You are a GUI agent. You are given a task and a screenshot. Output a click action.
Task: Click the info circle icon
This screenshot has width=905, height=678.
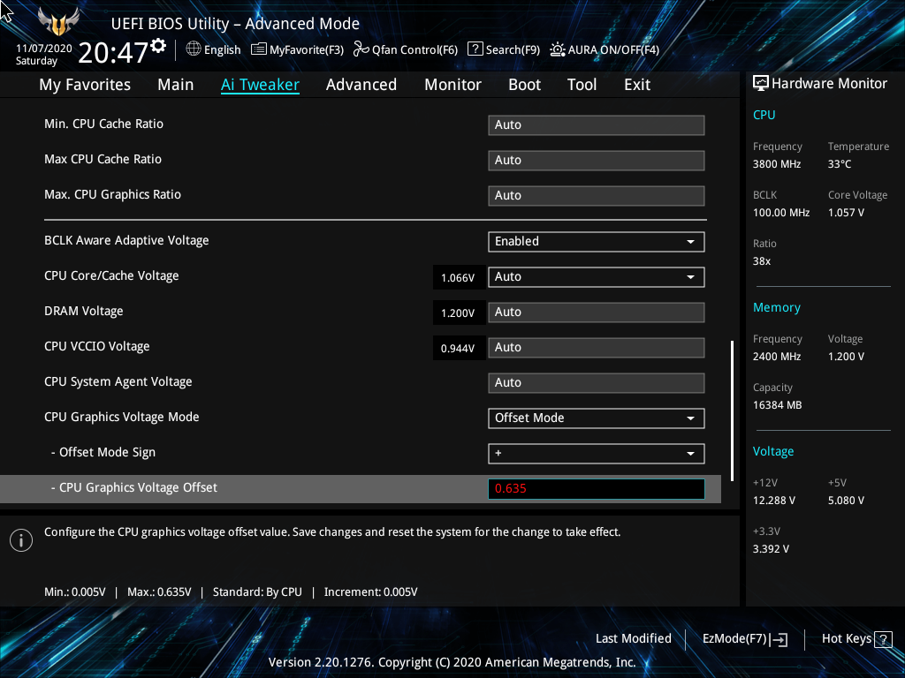[x=21, y=540]
